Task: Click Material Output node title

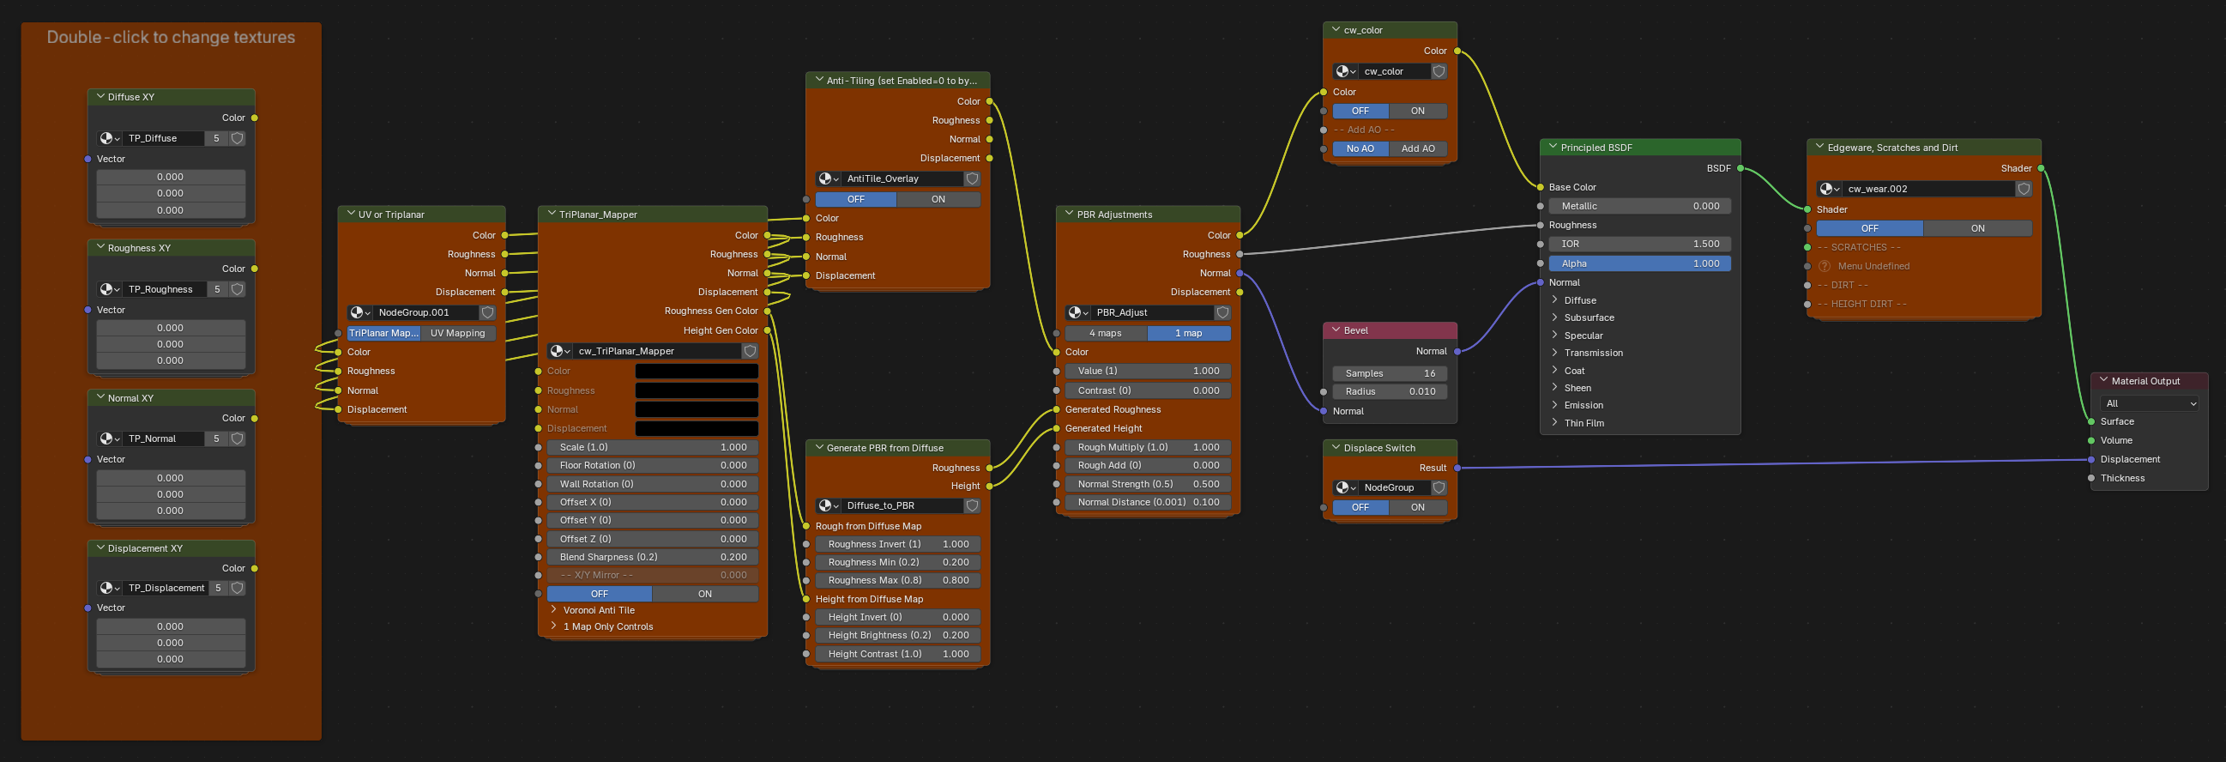Action: pyautogui.click(x=2145, y=382)
